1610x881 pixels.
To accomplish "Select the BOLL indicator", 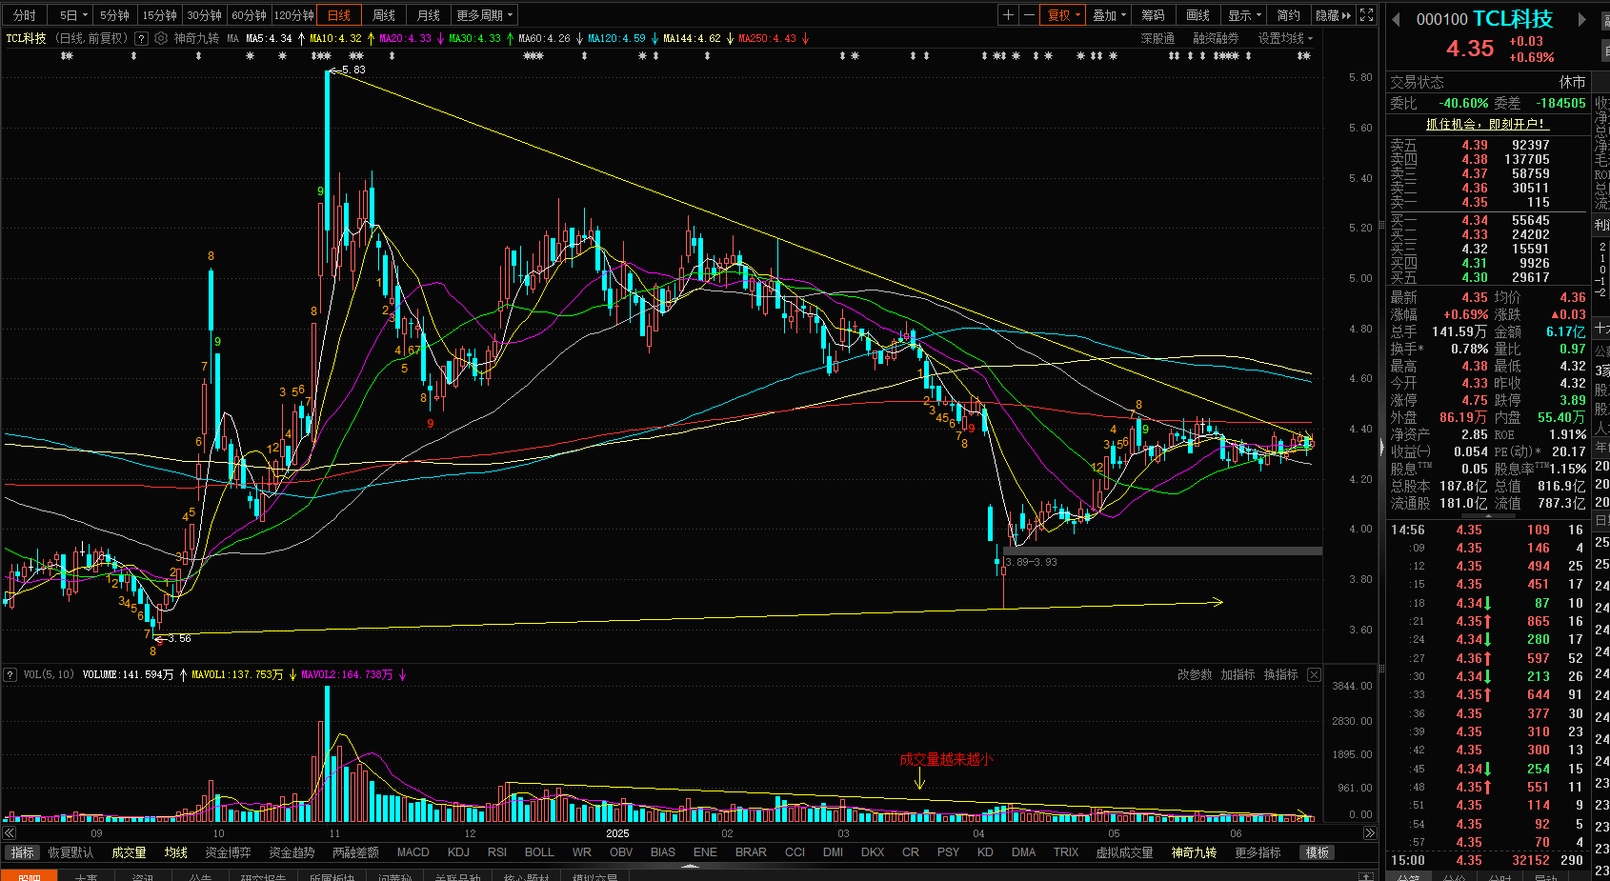I will point(539,852).
